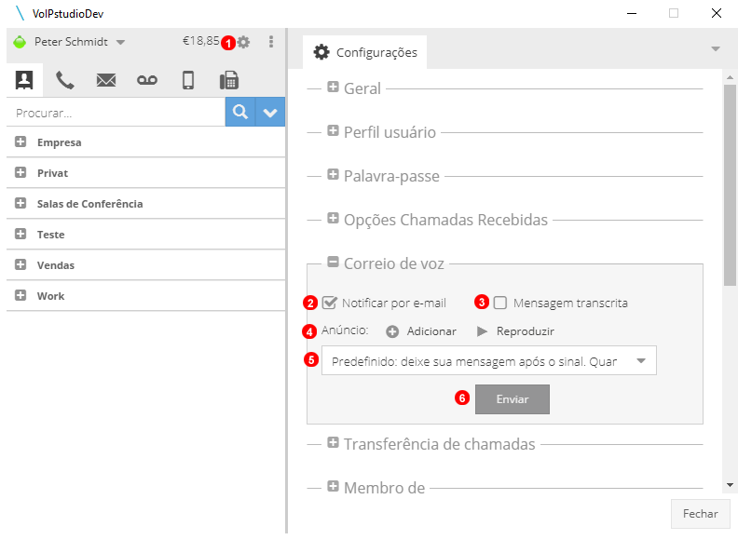738x553 pixels.
Task: Expand the Salas de Conferência group
Action: click(x=20, y=203)
